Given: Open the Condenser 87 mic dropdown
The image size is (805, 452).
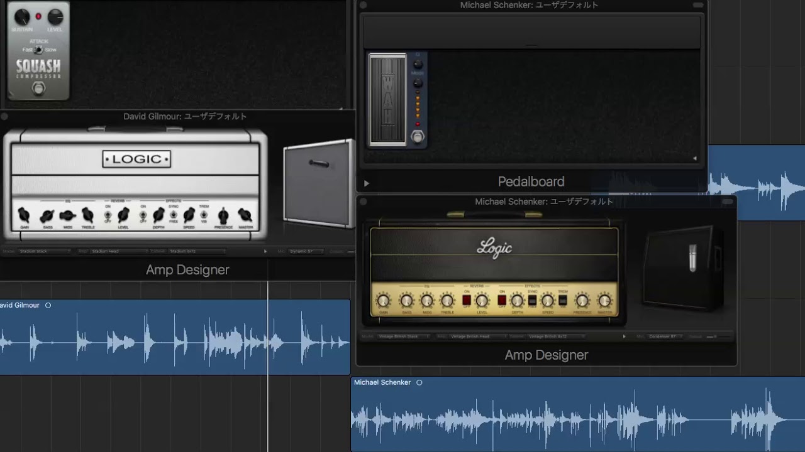Looking at the screenshot, I should point(665,336).
